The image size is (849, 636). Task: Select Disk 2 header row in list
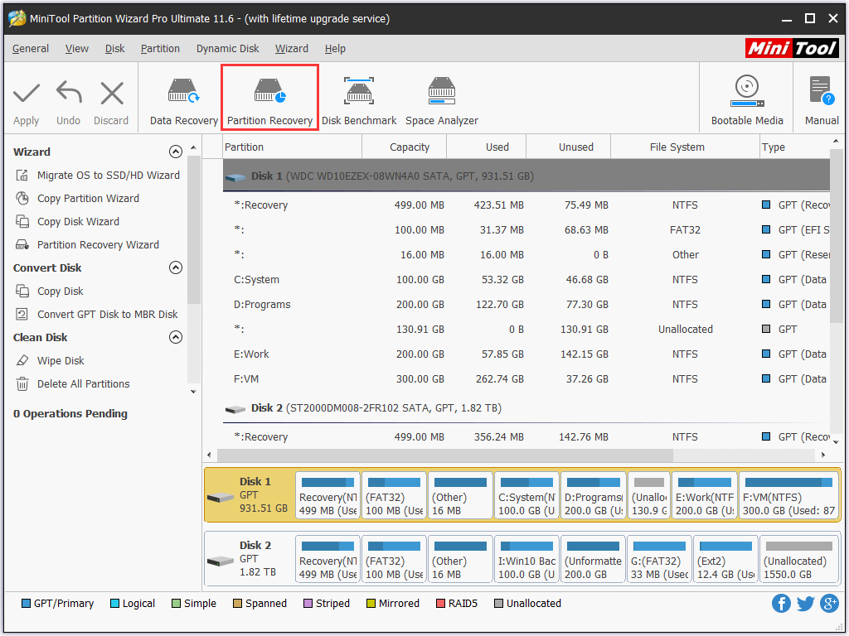click(x=526, y=408)
